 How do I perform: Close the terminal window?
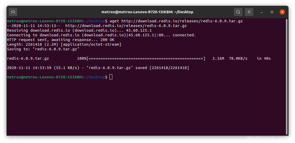pyautogui.click(x=282, y=12)
